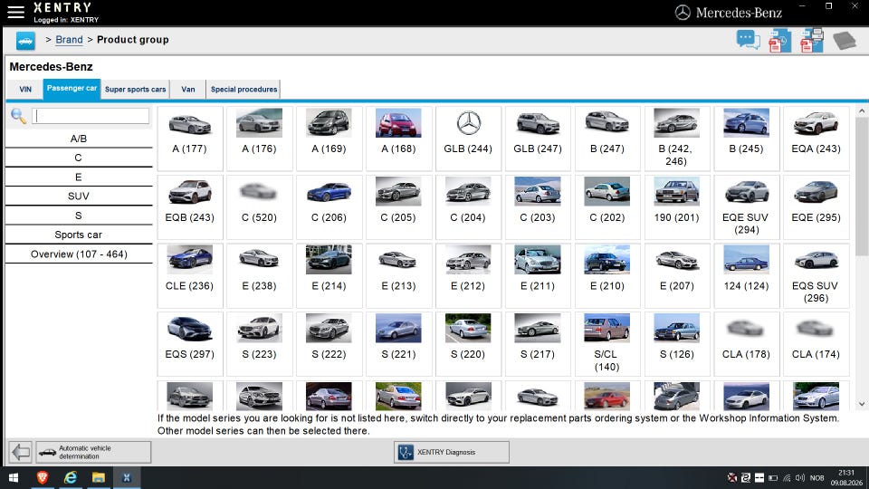The height and width of the screenshot is (489, 869).
Task: Pick the EQS (297) model tile
Action: click(190, 344)
